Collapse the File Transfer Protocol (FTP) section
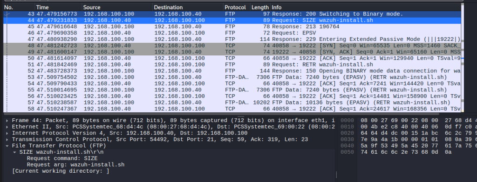 (x=7, y=146)
